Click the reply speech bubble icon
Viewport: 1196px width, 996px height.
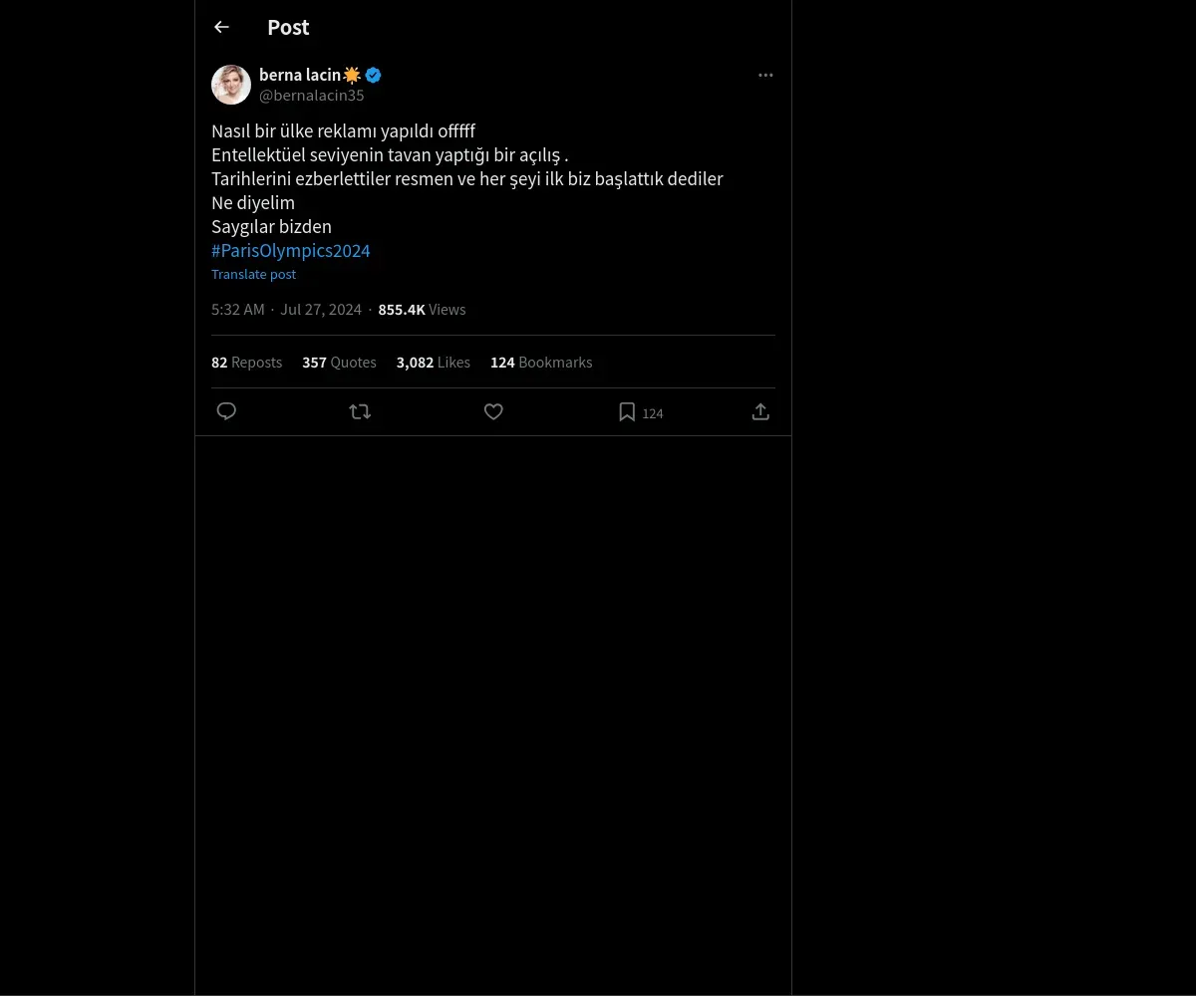coord(226,411)
